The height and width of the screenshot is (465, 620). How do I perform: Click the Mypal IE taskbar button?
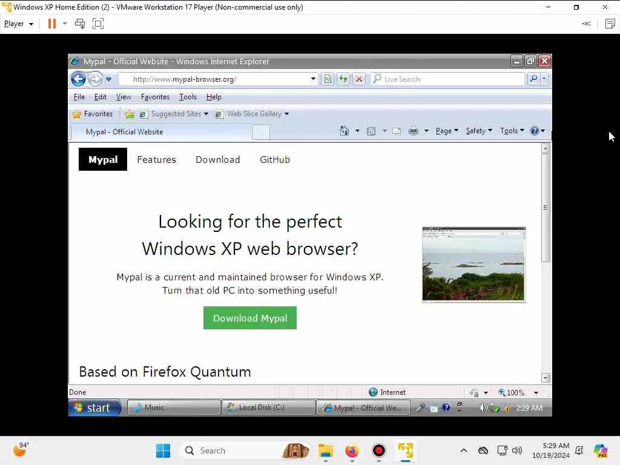pos(363,407)
